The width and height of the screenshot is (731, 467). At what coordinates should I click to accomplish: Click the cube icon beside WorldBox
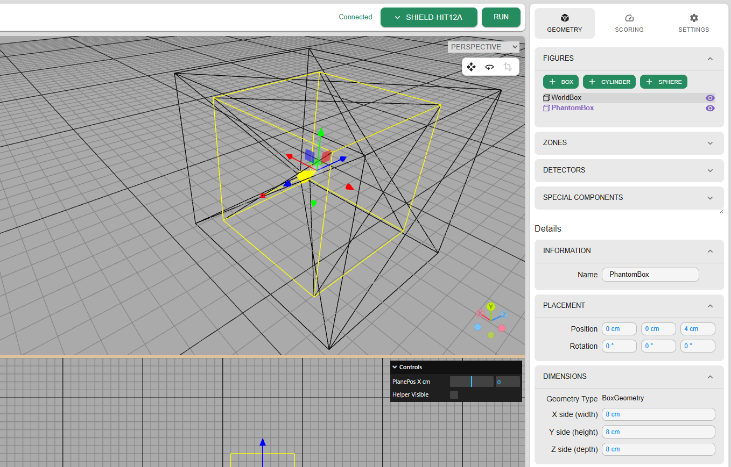[546, 98]
